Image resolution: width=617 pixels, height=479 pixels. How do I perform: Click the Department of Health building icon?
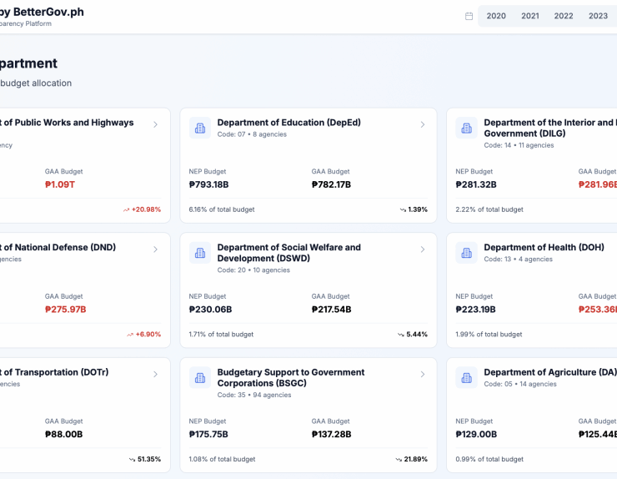(467, 253)
